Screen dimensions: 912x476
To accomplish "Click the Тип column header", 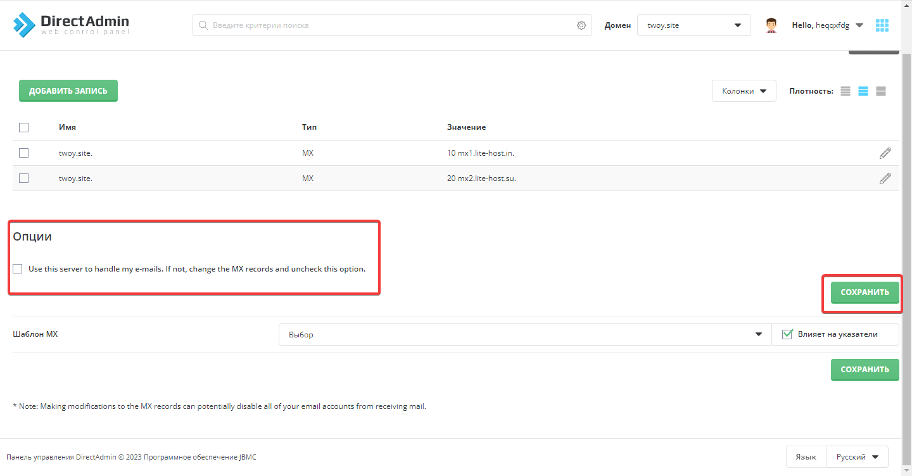I will pos(310,127).
